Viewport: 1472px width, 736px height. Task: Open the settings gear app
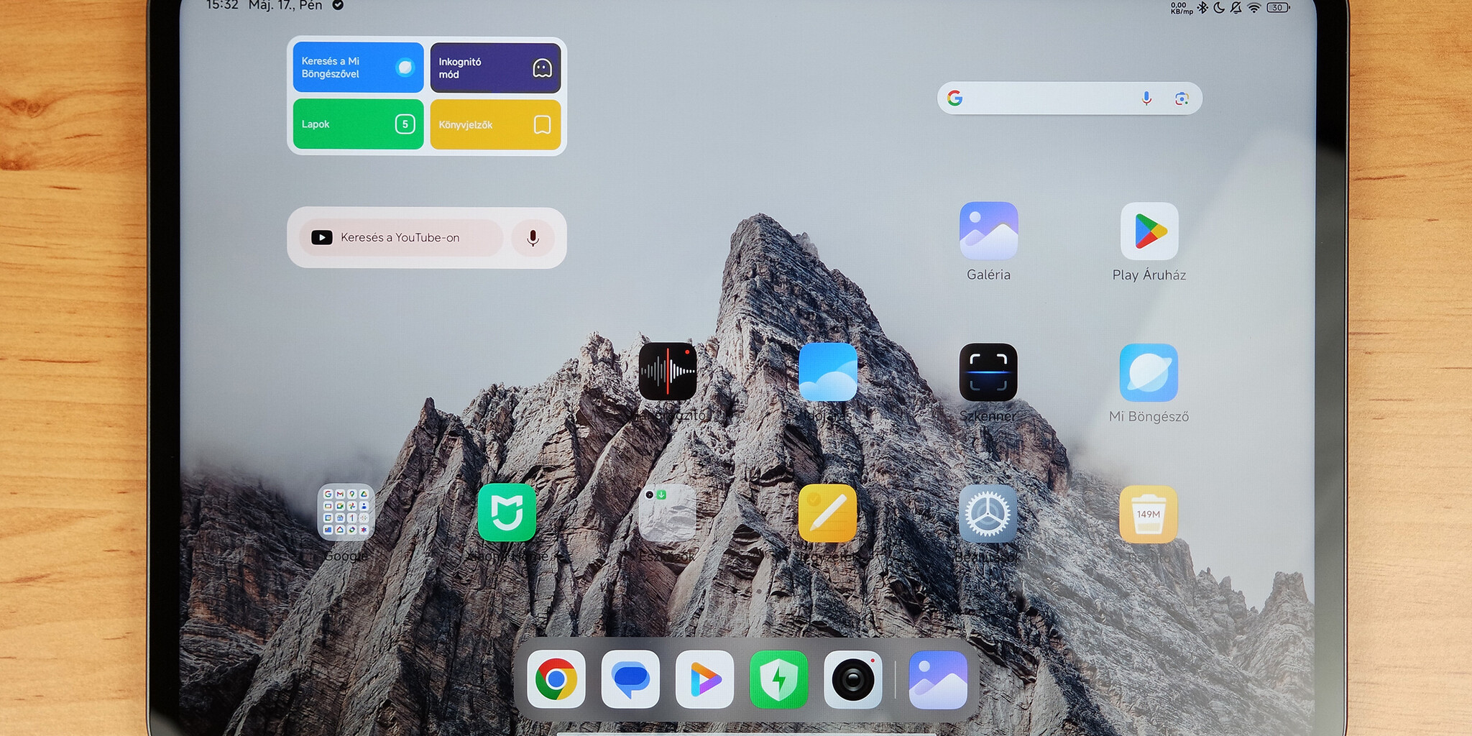tap(988, 513)
